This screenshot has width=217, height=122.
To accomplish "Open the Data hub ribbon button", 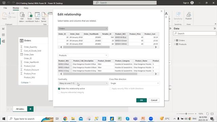I will tap(37, 17).
